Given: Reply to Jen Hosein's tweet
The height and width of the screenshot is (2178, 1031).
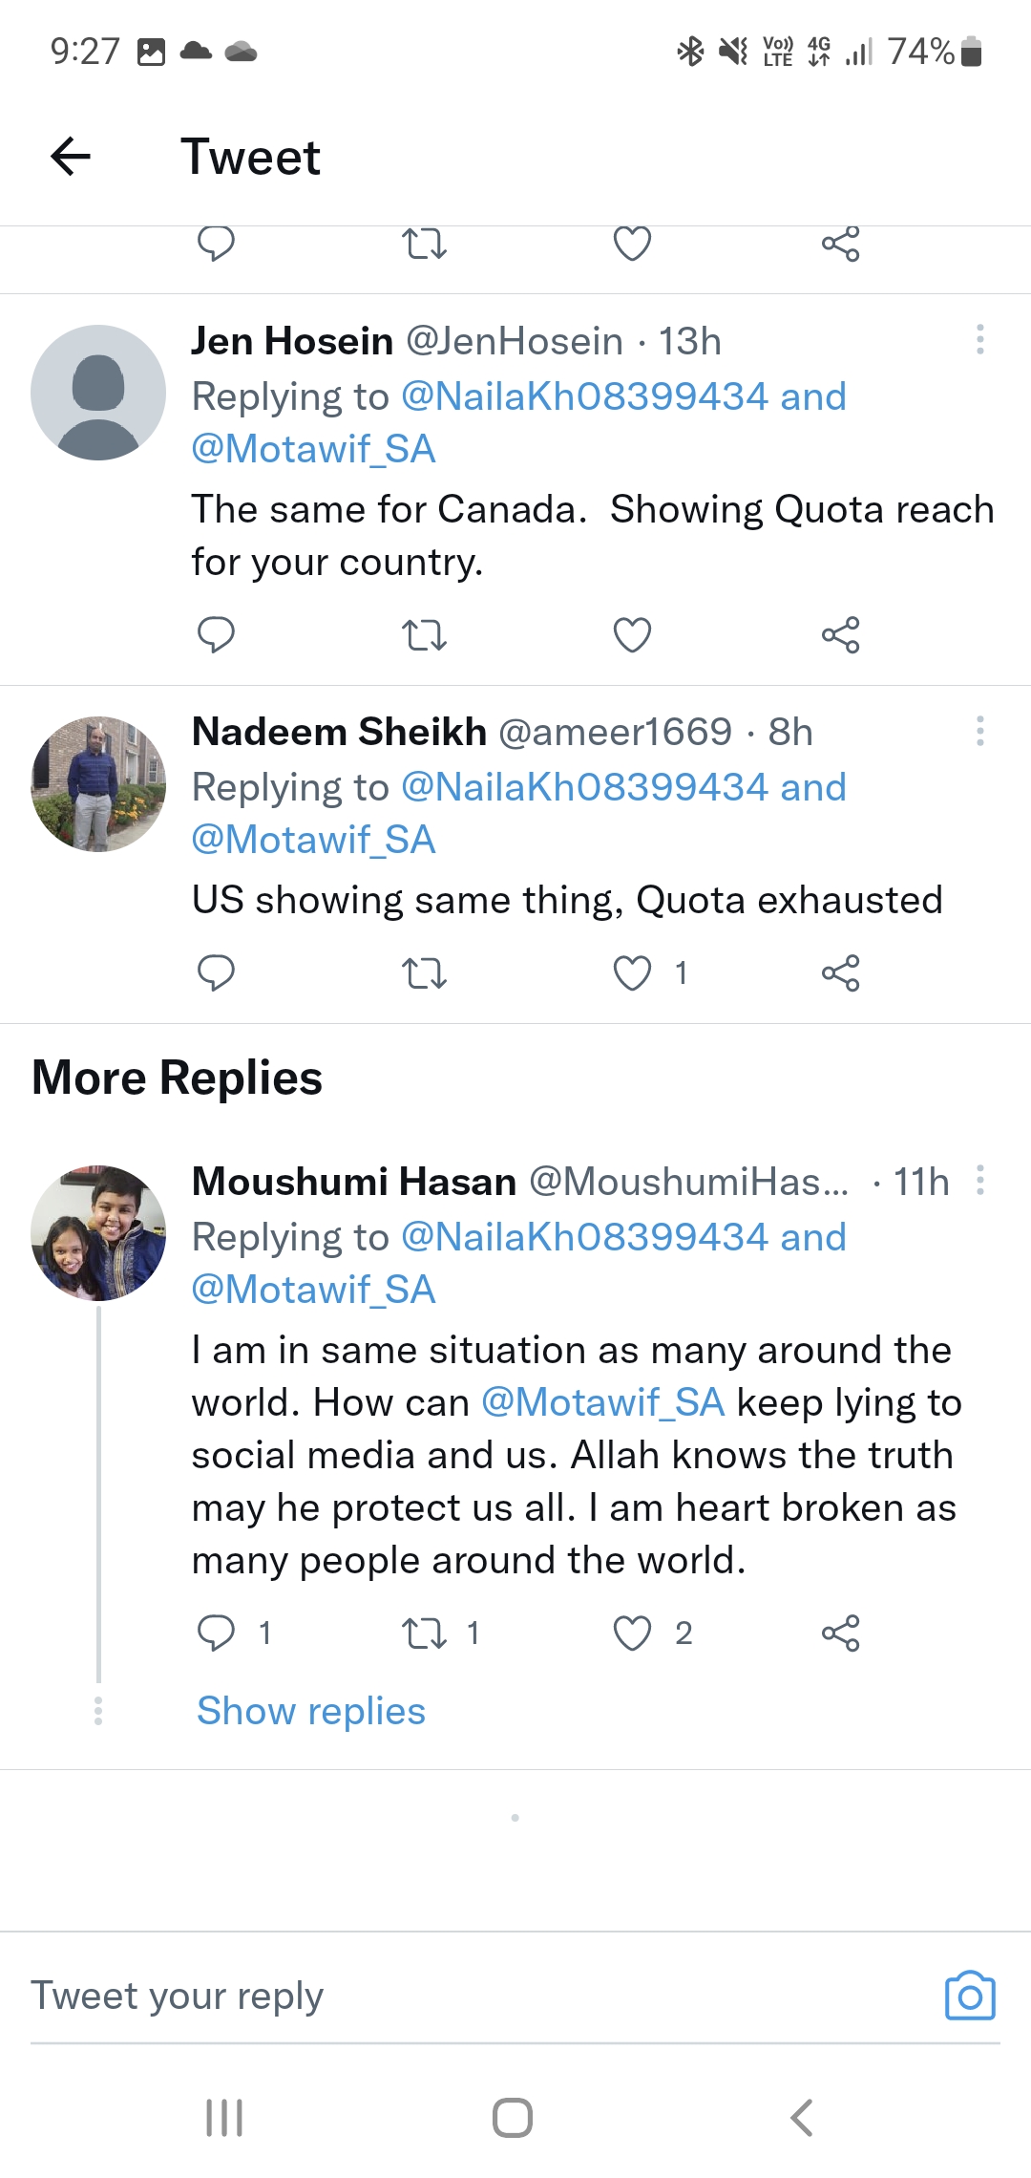Looking at the screenshot, I should (216, 634).
